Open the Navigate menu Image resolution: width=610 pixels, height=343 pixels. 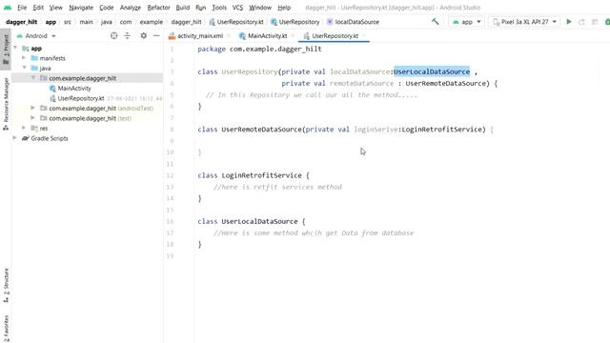pos(81,8)
